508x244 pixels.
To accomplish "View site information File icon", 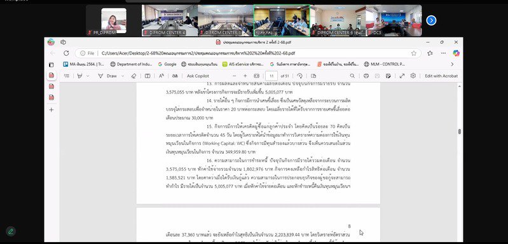I will tap(87, 53).
